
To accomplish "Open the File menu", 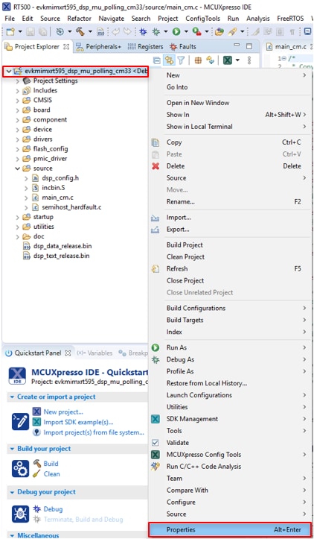I will 10,18.
